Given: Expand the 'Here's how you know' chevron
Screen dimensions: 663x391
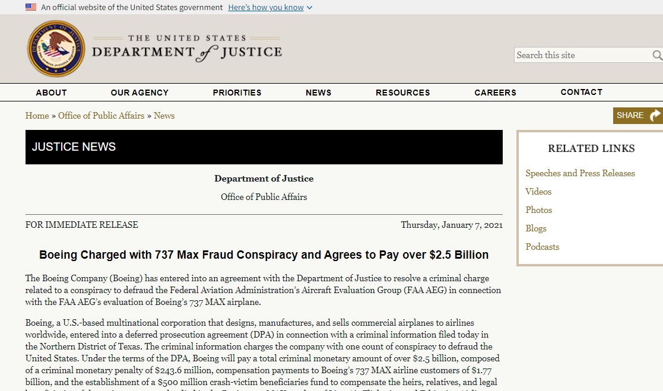Looking at the screenshot, I should pyautogui.click(x=309, y=8).
